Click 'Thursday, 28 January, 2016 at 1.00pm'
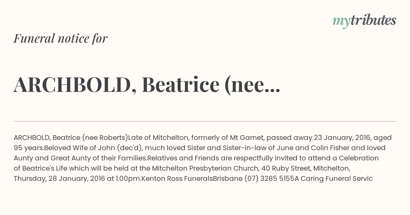The height and width of the screenshot is (215, 410). [77, 179]
